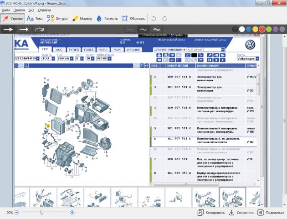
Task: Click the undo arrow icon
Action: tap(154, 19)
